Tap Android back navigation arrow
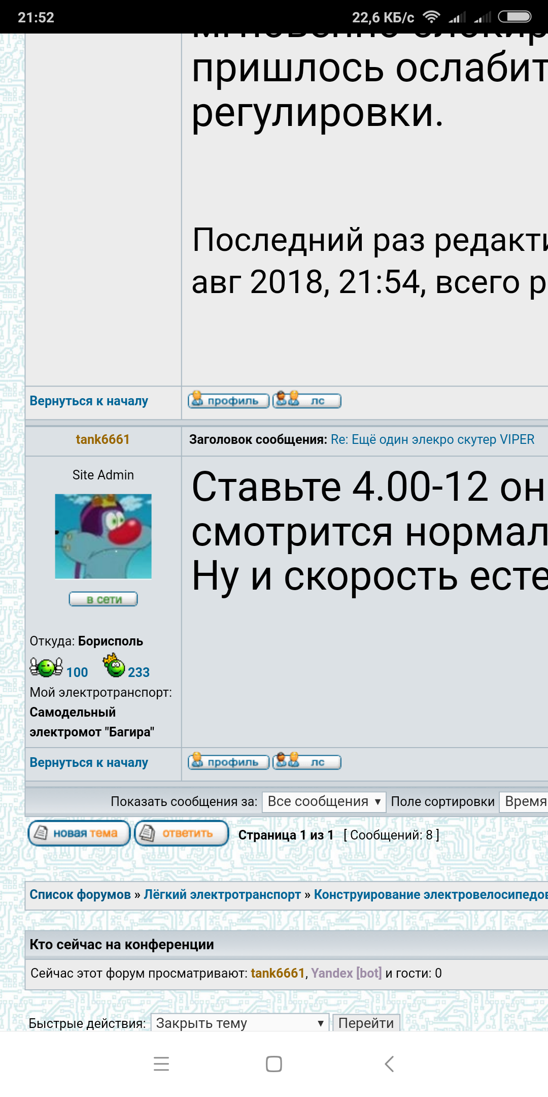Viewport: 548px width, 1097px height. click(x=389, y=1064)
